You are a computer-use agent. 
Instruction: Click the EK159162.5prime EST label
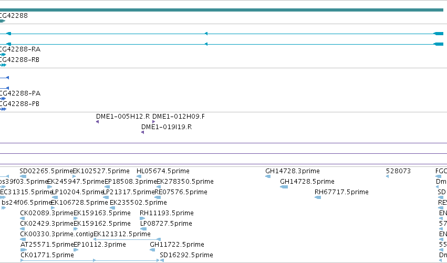(102, 224)
